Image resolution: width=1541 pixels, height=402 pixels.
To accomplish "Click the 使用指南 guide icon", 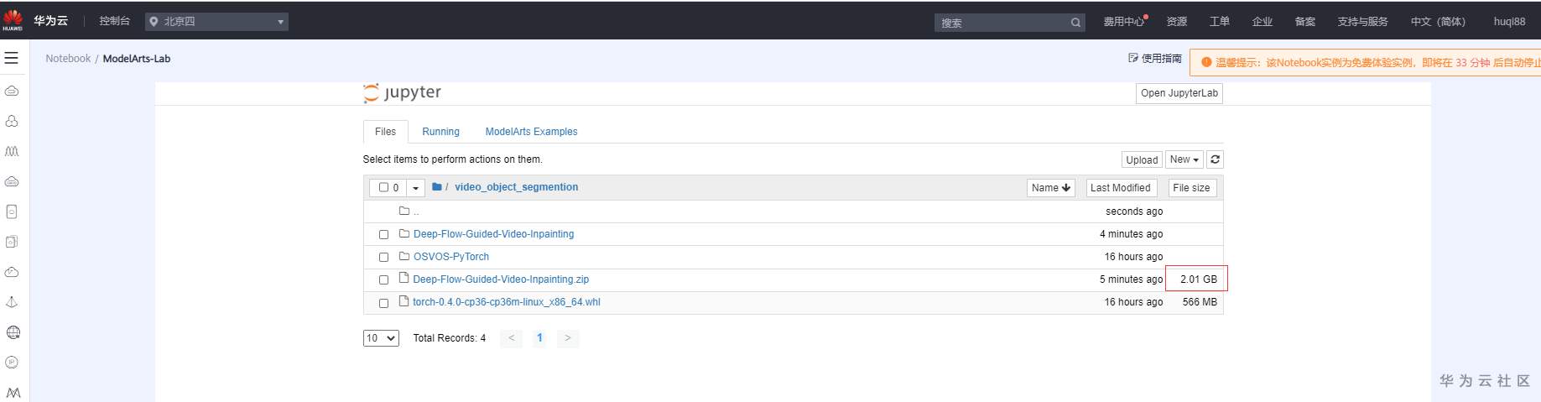I will [x=1133, y=58].
